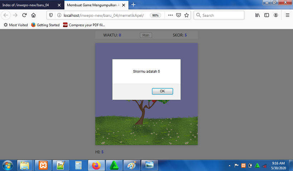Open the Firefox home page icon

point(33,15)
